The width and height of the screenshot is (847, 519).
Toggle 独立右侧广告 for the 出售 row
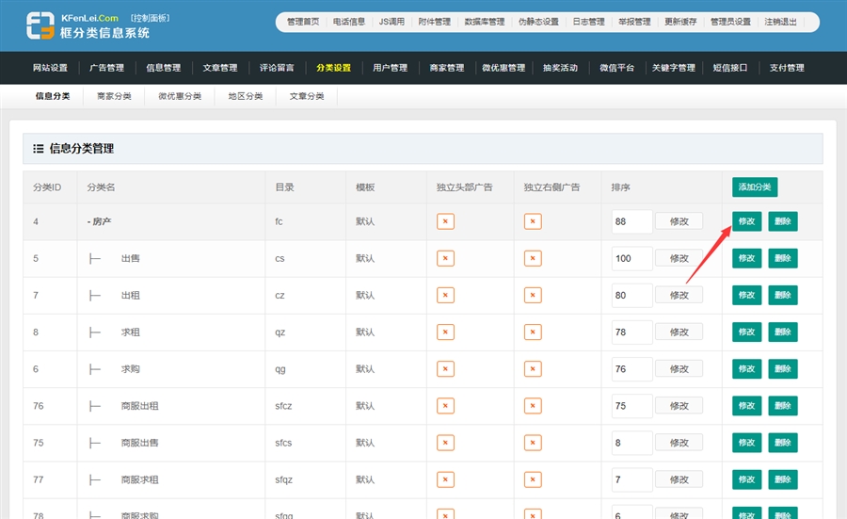pos(533,258)
